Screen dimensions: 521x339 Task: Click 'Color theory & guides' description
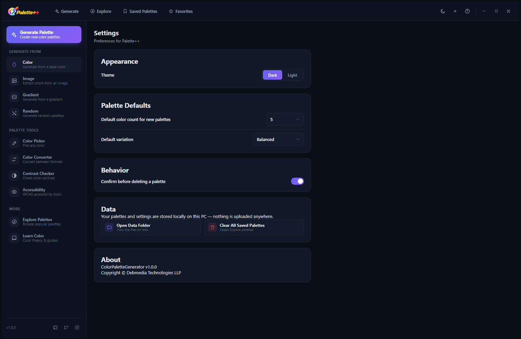40,240
